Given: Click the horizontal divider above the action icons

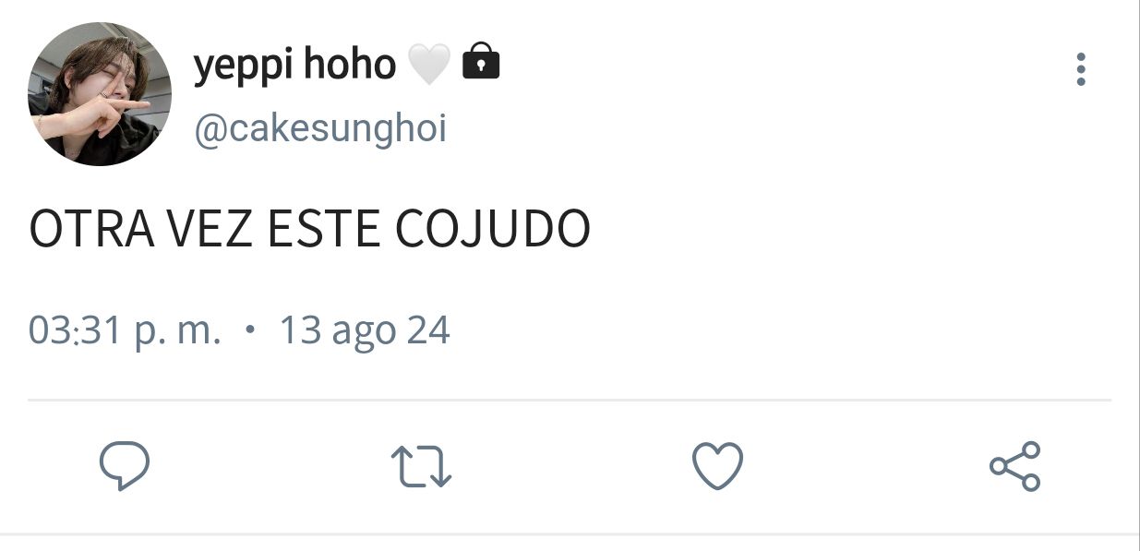Looking at the screenshot, I should pos(570,401).
